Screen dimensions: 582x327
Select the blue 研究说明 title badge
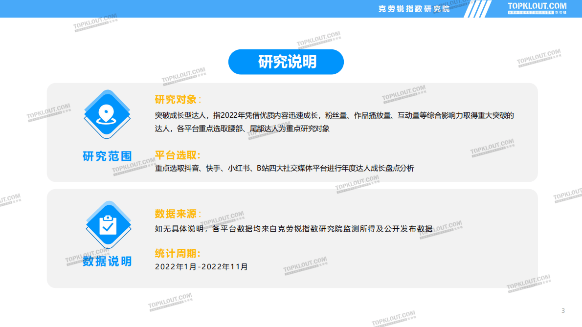[286, 62]
